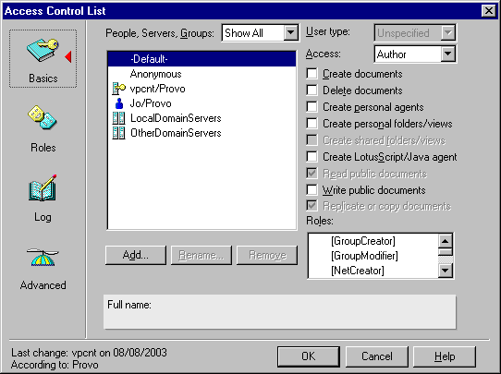Image resolution: width=501 pixels, height=374 pixels.
Task: Select the [NetCreator] role
Action: point(373,271)
